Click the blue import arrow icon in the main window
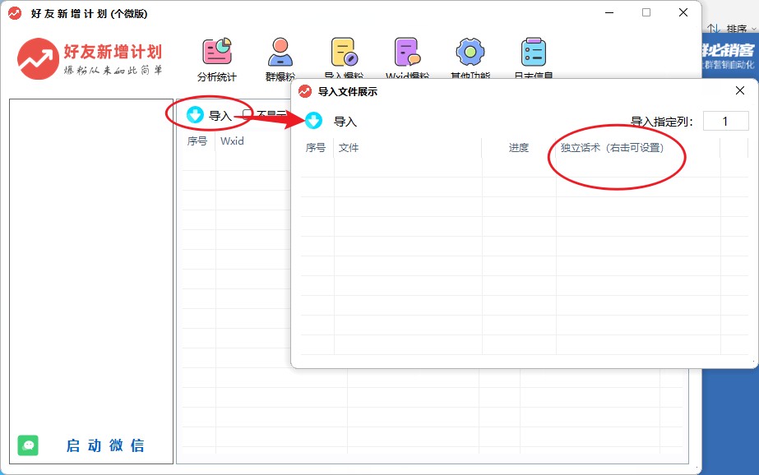Image resolution: width=759 pixels, height=475 pixels. 195,115
